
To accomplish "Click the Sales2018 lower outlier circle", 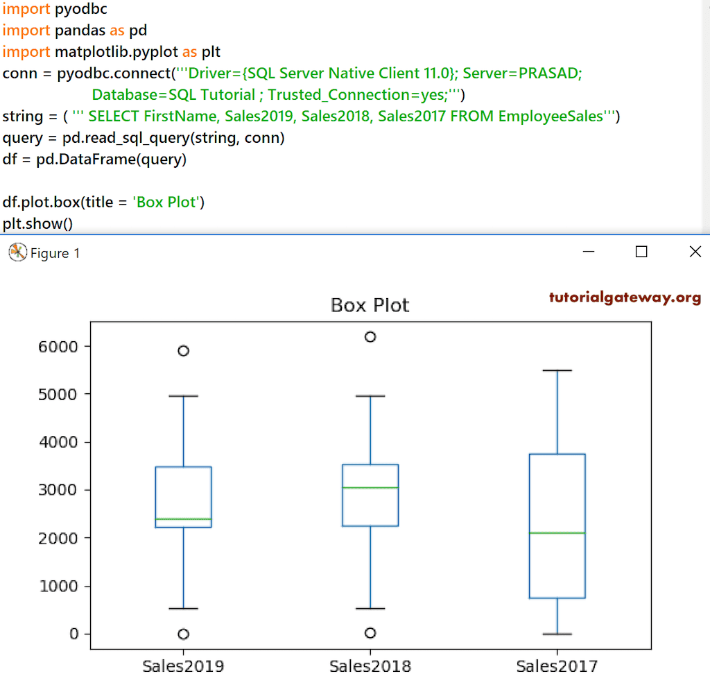I will 370,632.
